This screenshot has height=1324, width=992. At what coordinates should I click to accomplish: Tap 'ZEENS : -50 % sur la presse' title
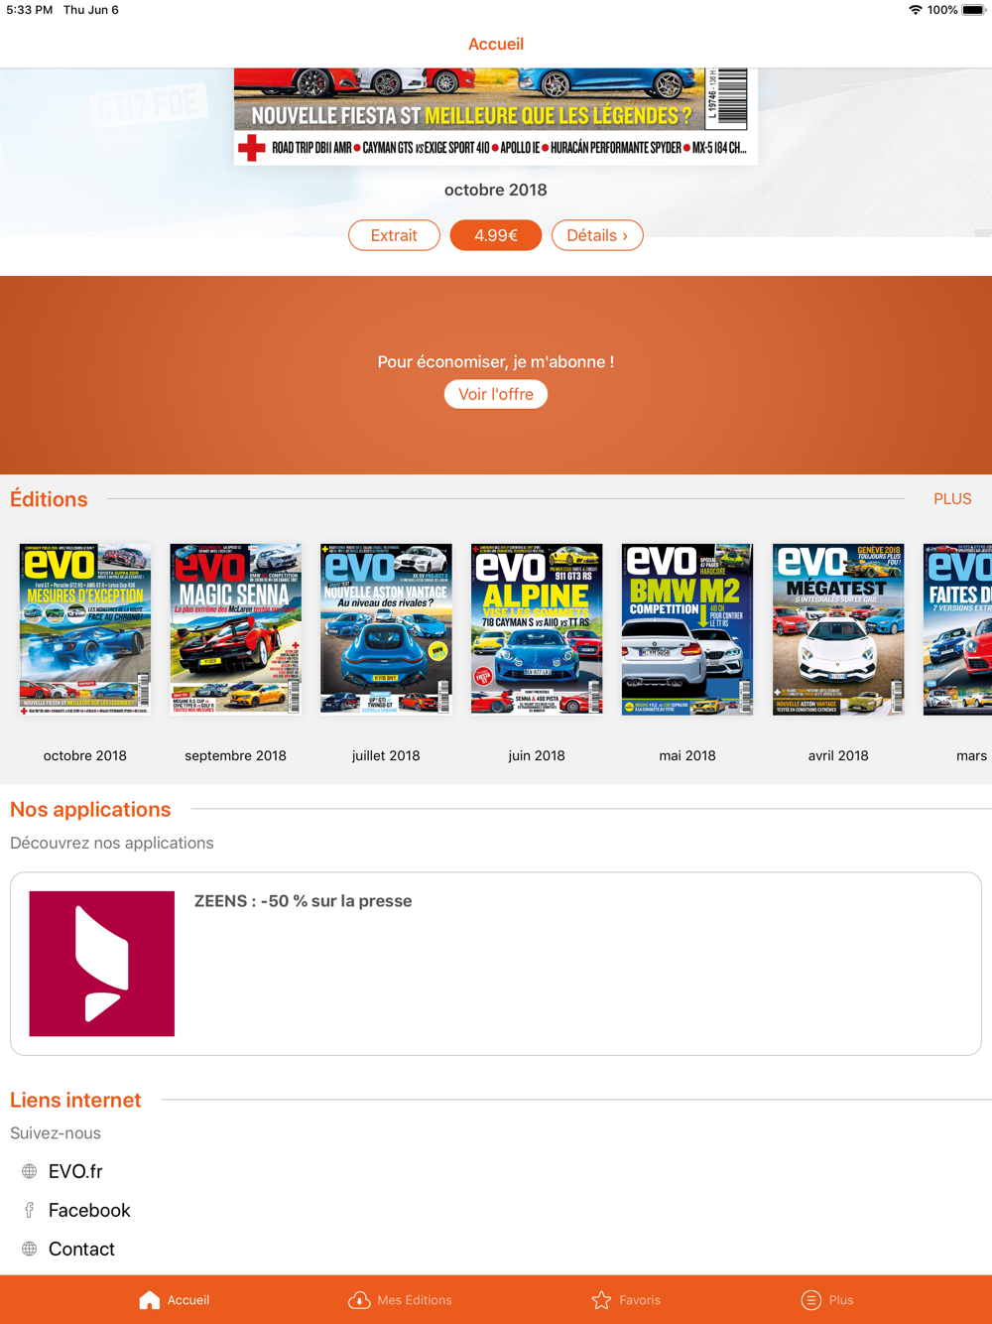303,901
